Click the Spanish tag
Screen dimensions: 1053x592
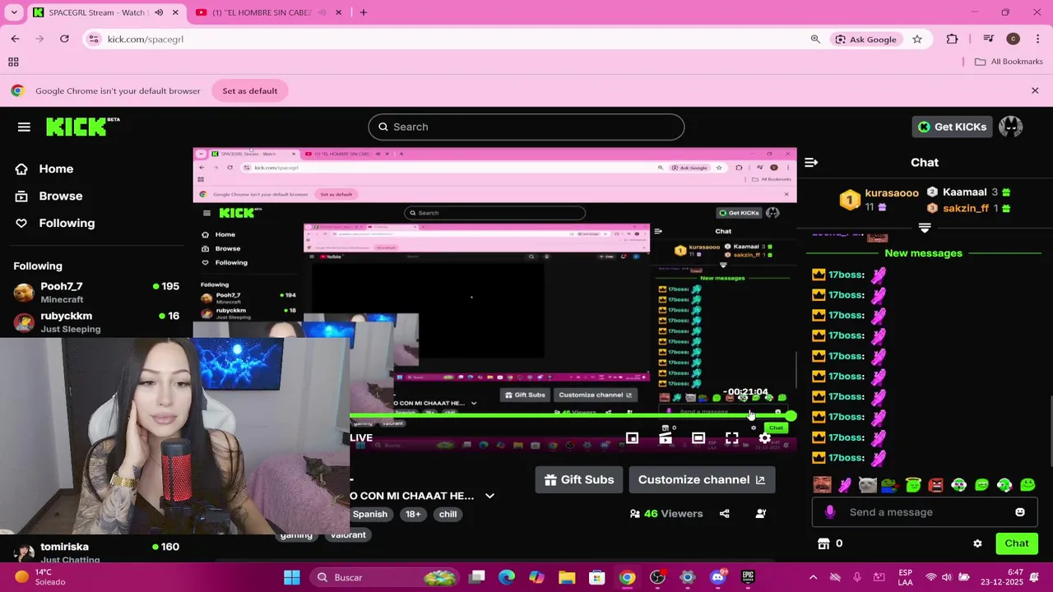[370, 514]
